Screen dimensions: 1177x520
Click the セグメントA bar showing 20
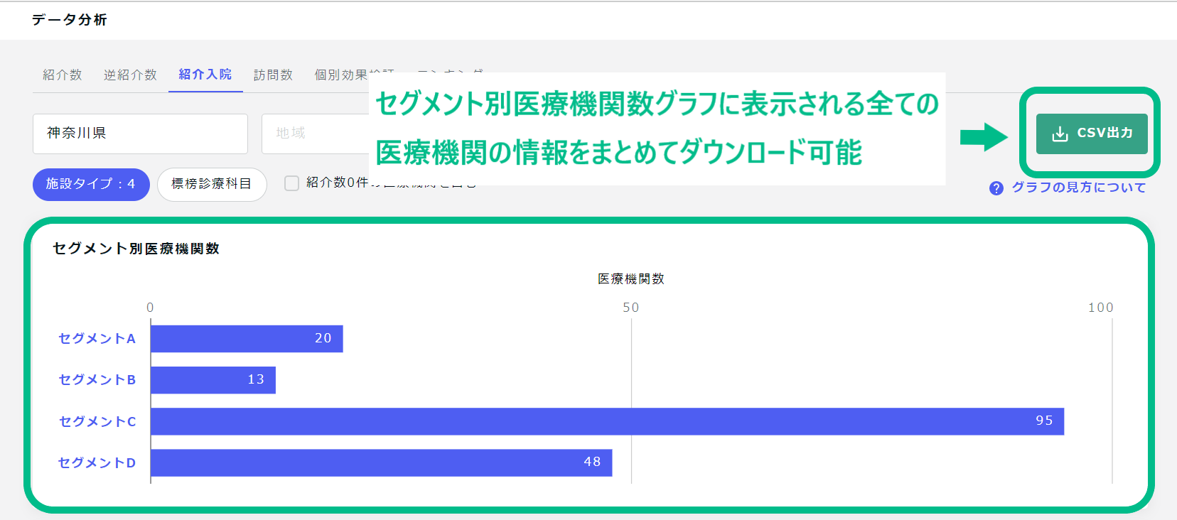click(247, 339)
